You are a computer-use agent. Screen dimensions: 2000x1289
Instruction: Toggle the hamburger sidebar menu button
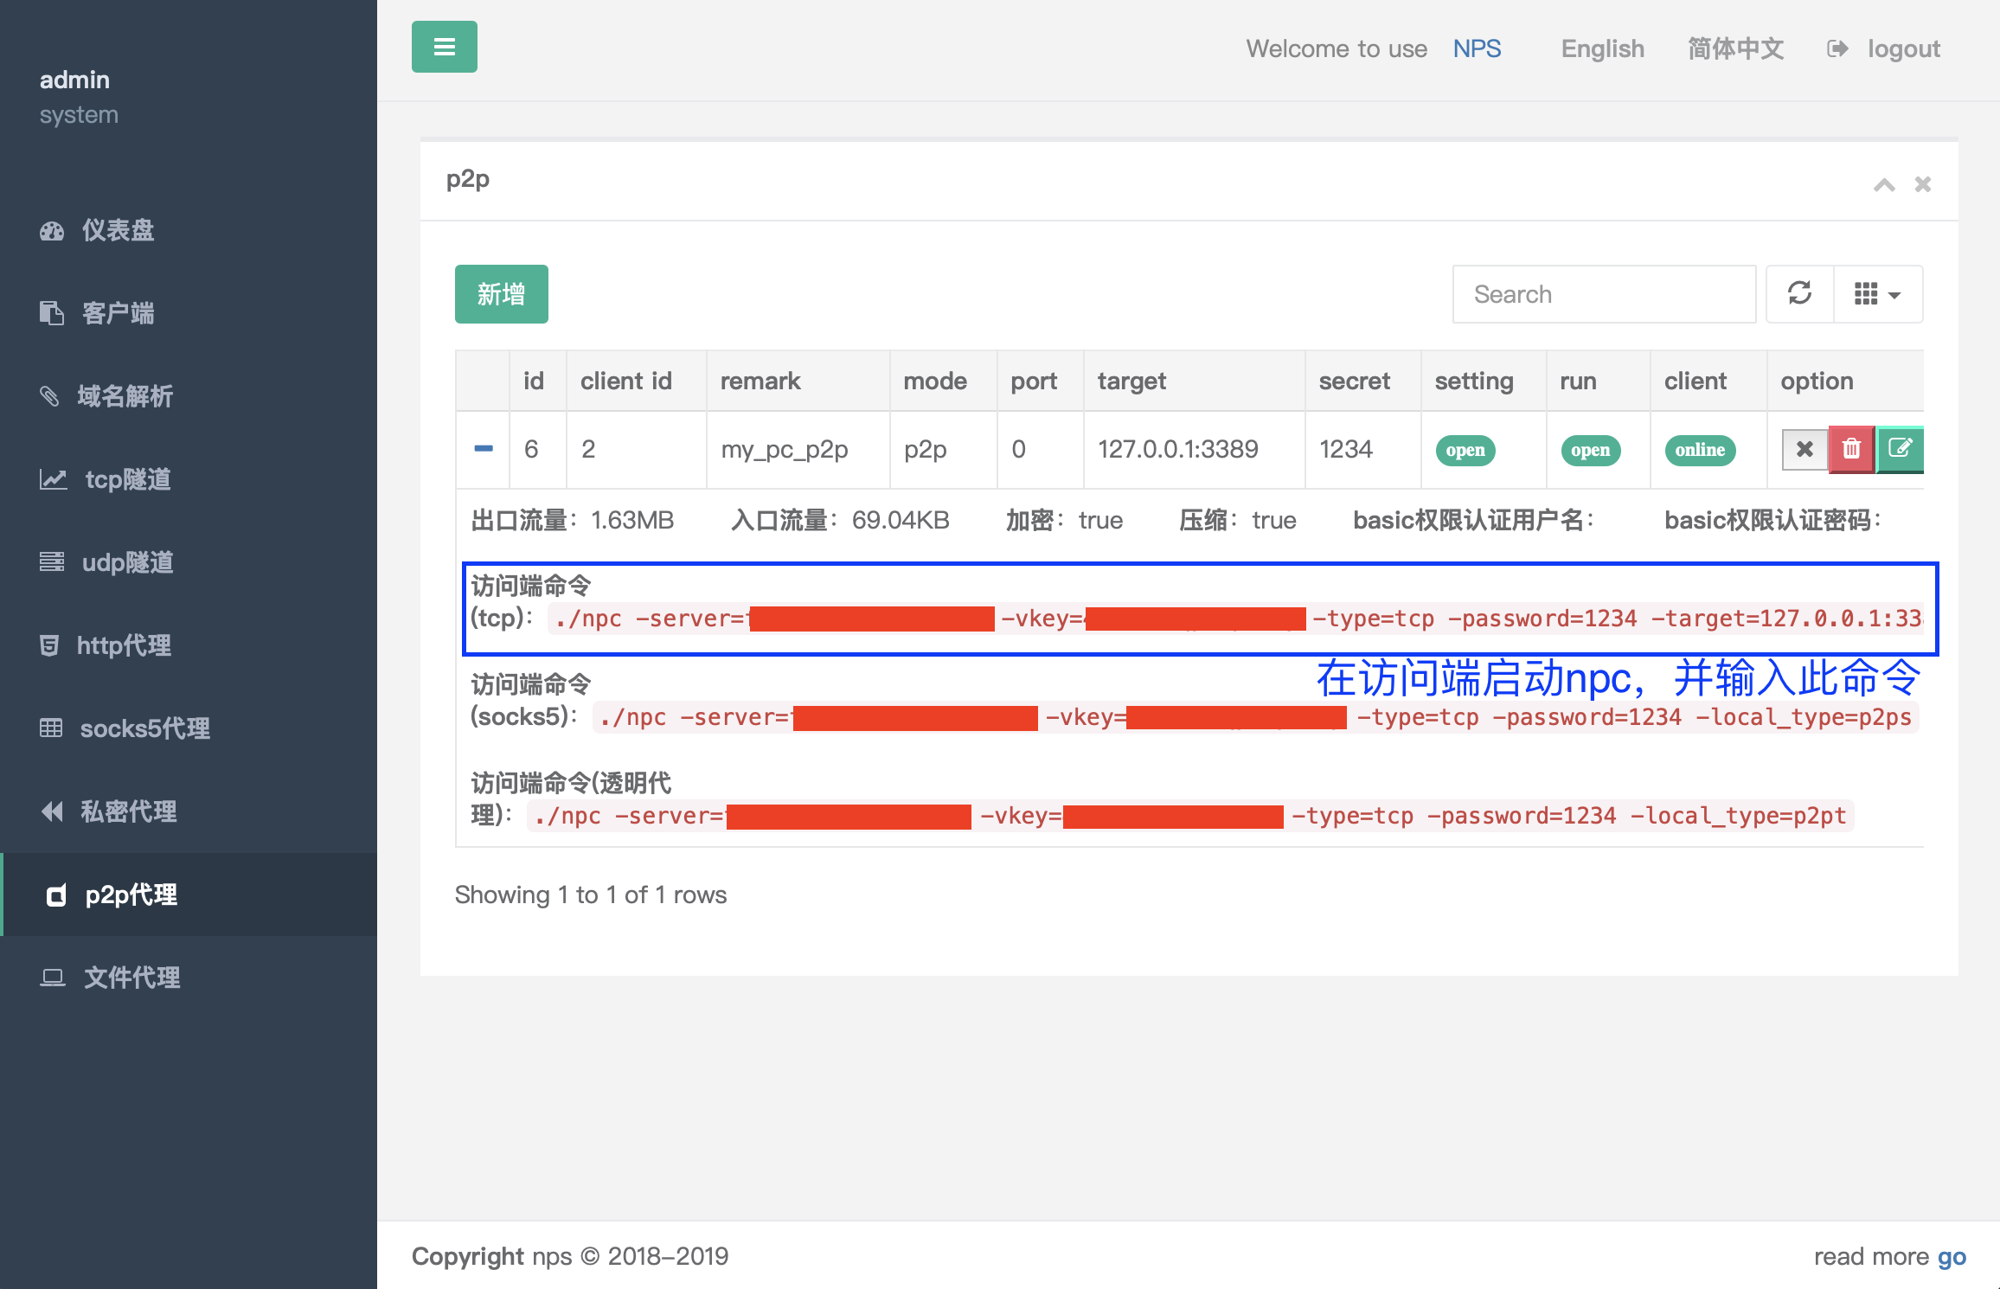pos(444,47)
